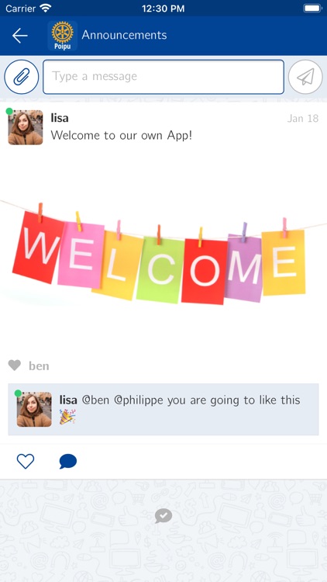Open lisa's avatar on the post
327x582 pixels.
pyautogui.click(x=26, y=127)
